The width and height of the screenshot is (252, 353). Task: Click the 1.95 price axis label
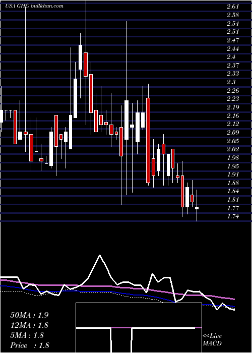click(x=232, y=166)
